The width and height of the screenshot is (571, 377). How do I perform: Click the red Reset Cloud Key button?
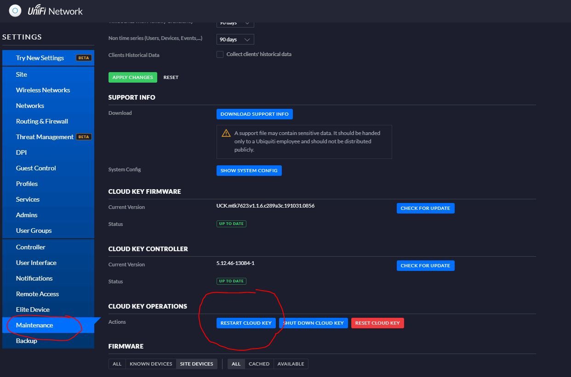coord(377,323)
